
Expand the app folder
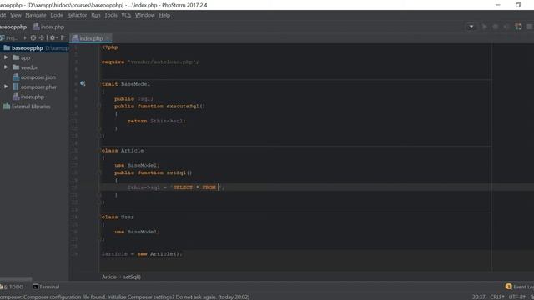pos(6,57)
